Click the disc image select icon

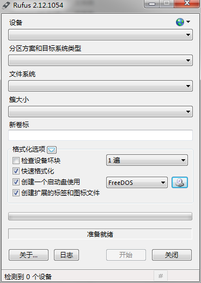pos(180,182)
